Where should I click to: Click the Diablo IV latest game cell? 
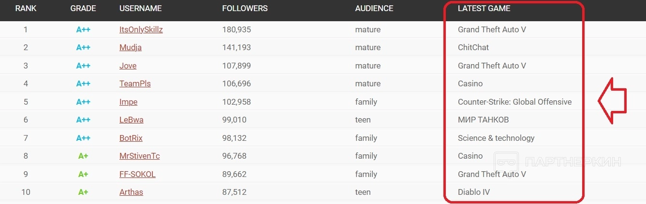[473, 192]
